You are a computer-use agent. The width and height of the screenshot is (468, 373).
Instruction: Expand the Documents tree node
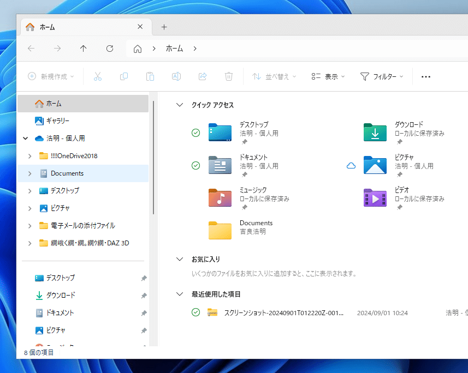pos(30,173)
